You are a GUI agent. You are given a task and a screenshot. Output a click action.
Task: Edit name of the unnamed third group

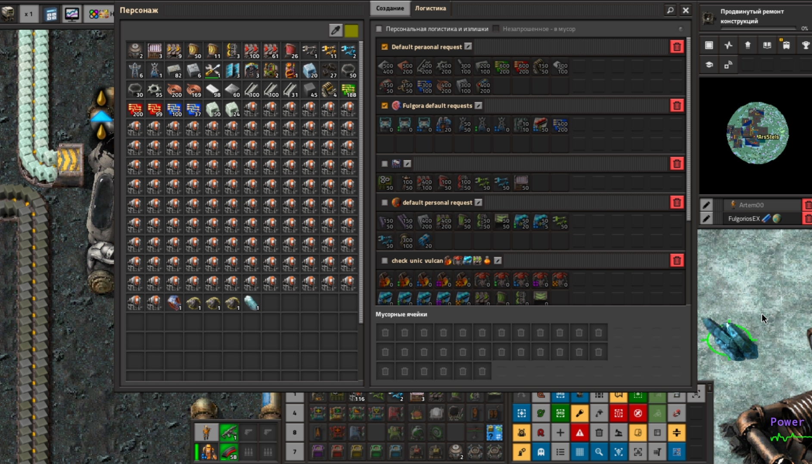(408, 164)
